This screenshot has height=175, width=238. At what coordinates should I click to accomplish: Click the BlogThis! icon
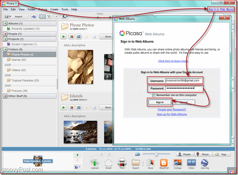click(164, 164)
